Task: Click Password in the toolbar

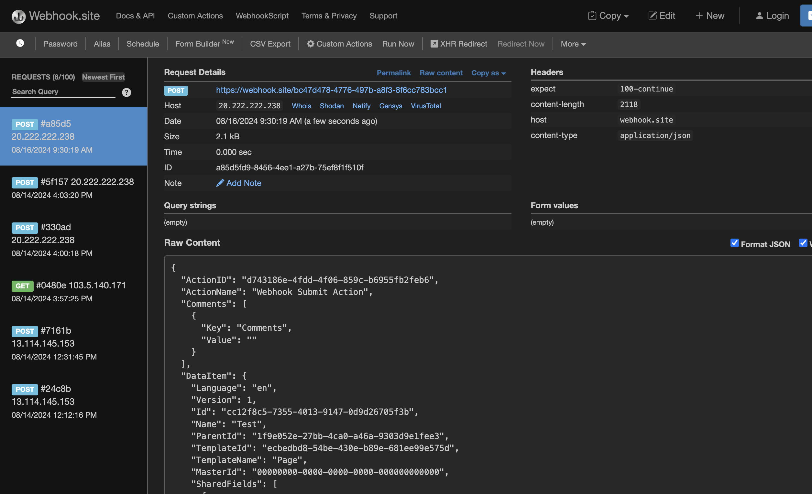Action: (60, 44)
